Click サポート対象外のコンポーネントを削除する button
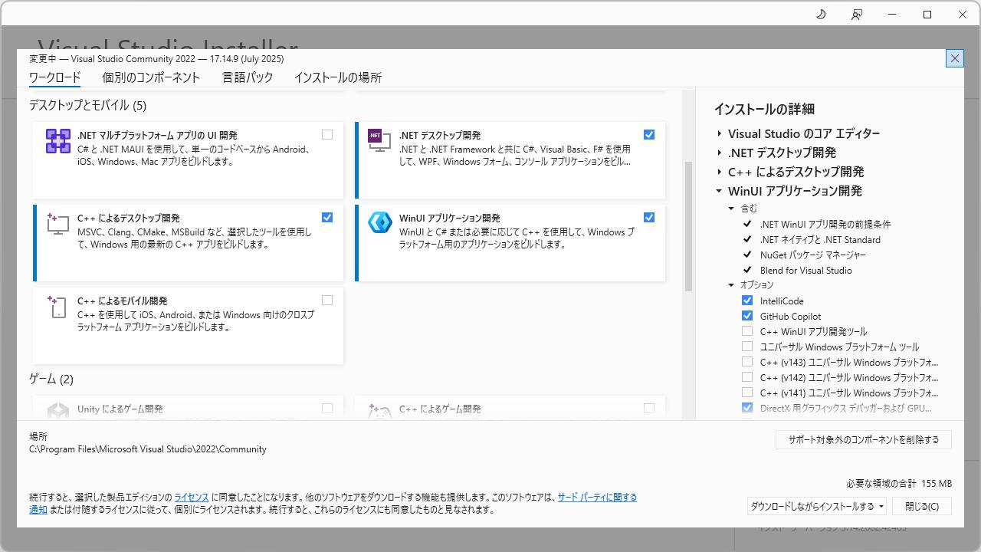The width and height of the screenshot is (981, 552). click(864, 440)
